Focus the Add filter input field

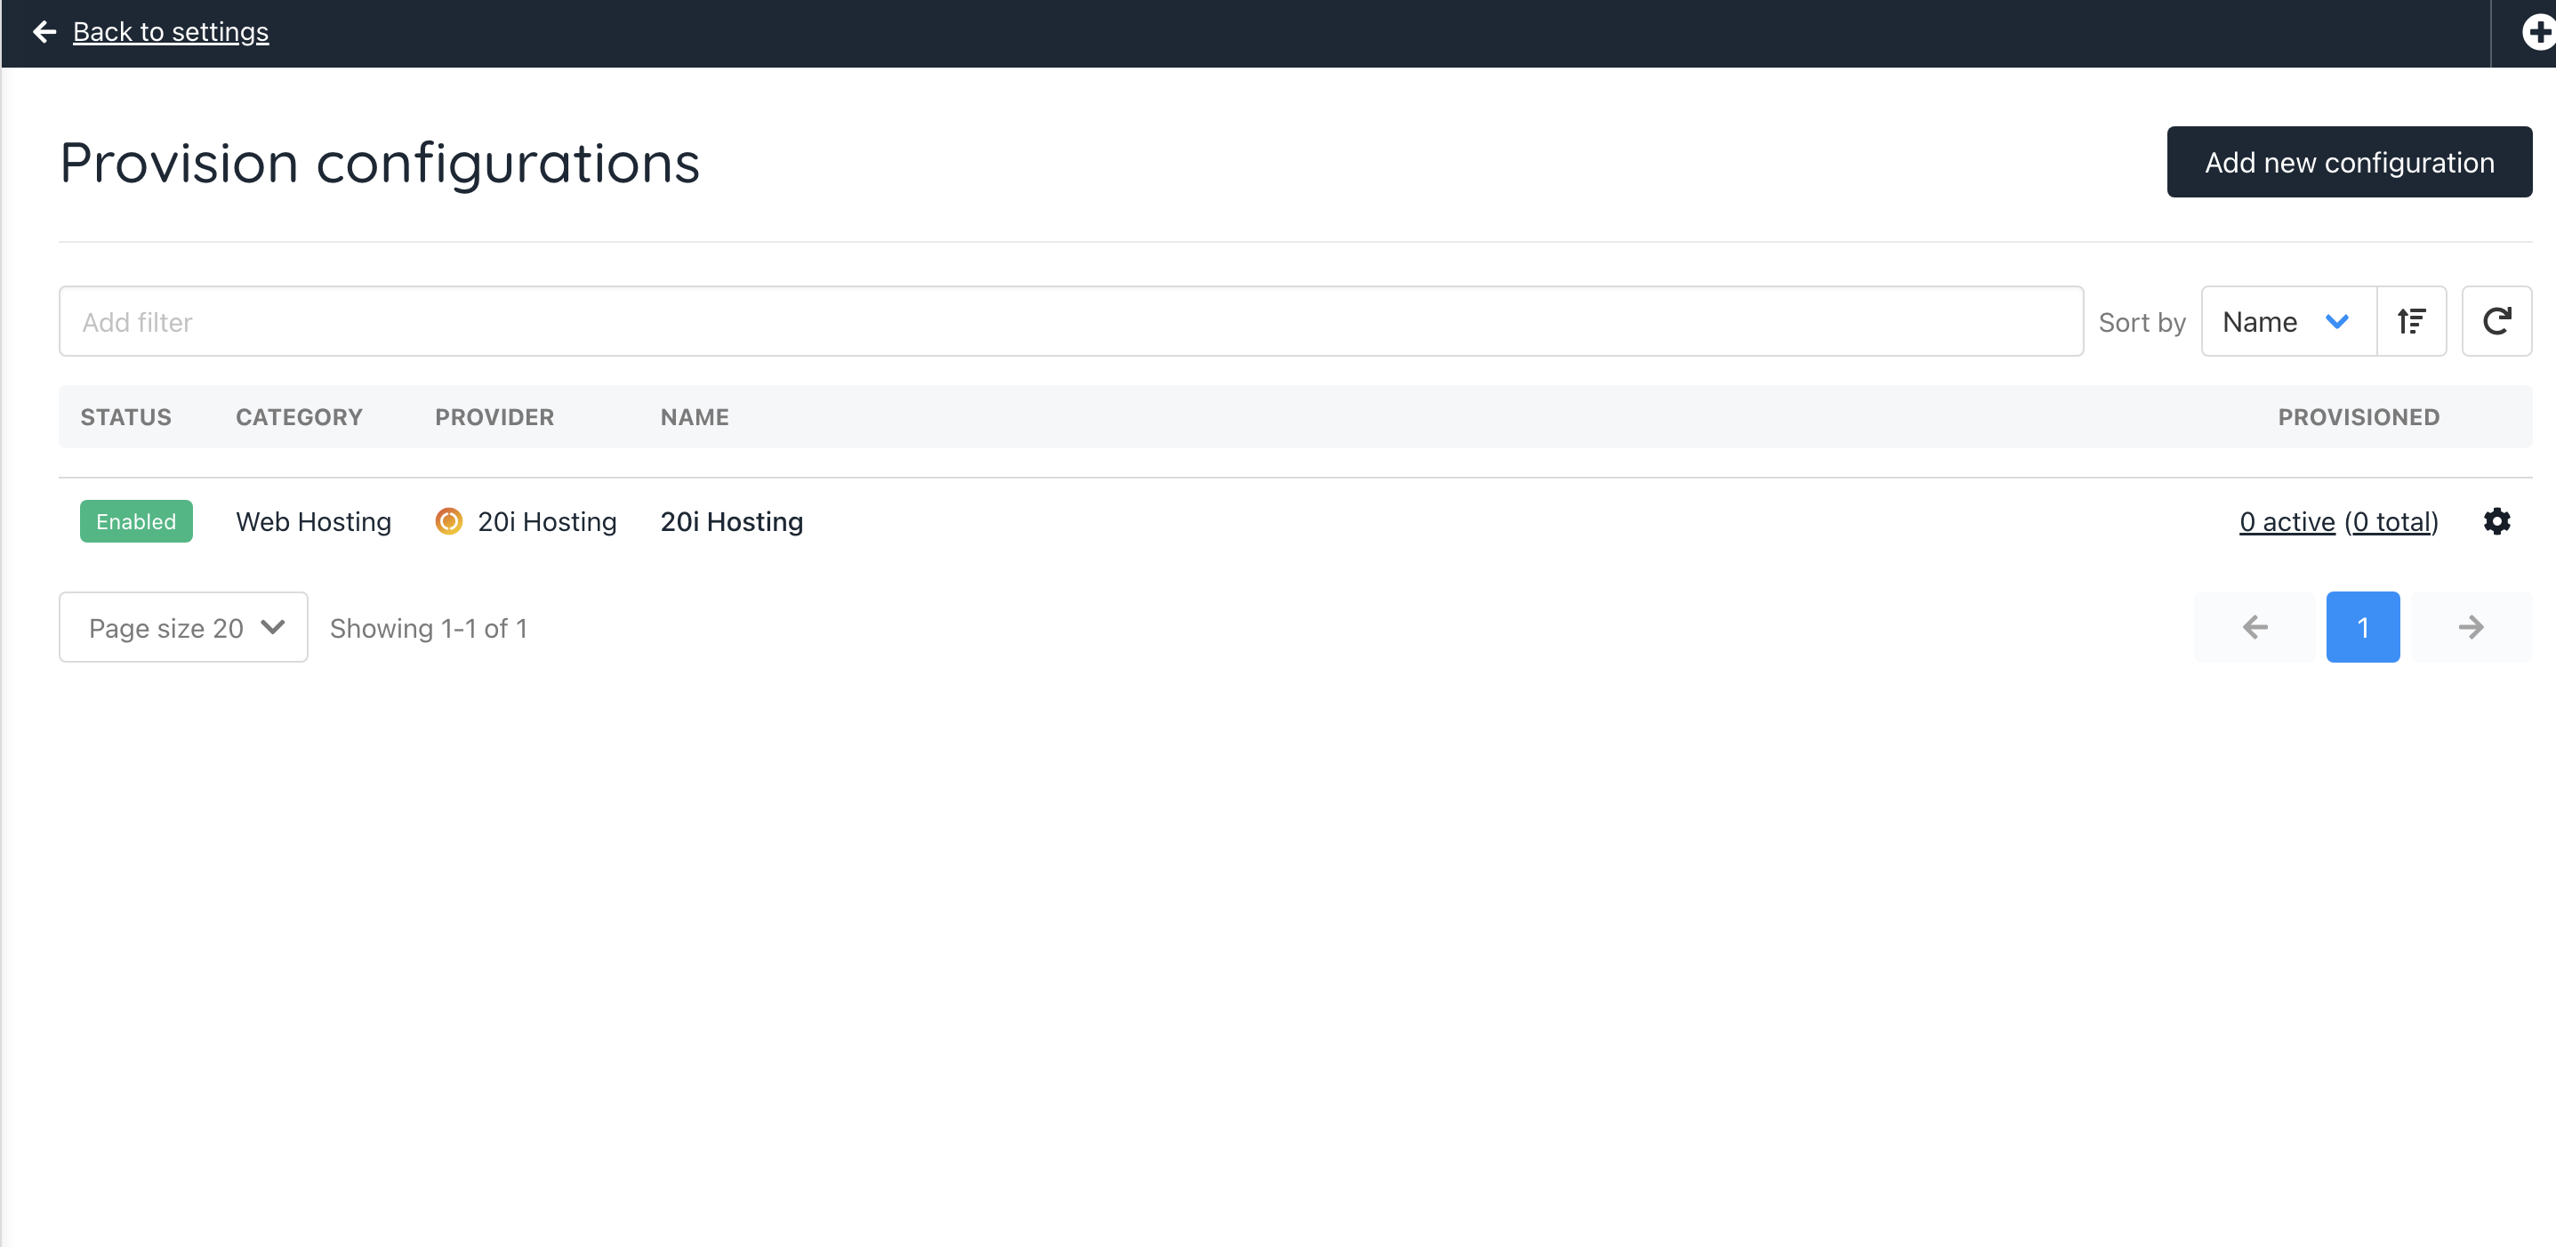click(1070, 321)
